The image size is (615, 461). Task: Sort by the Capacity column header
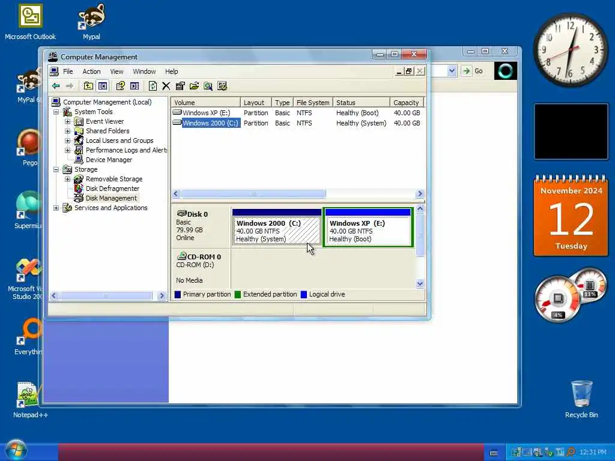tap(407, 102)
